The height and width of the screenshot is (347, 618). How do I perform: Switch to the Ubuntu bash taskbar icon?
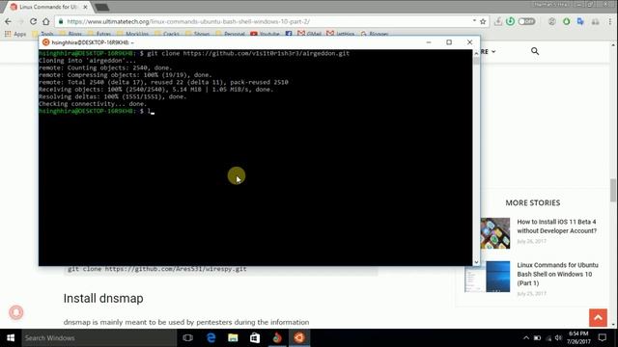tap(299, 338)
